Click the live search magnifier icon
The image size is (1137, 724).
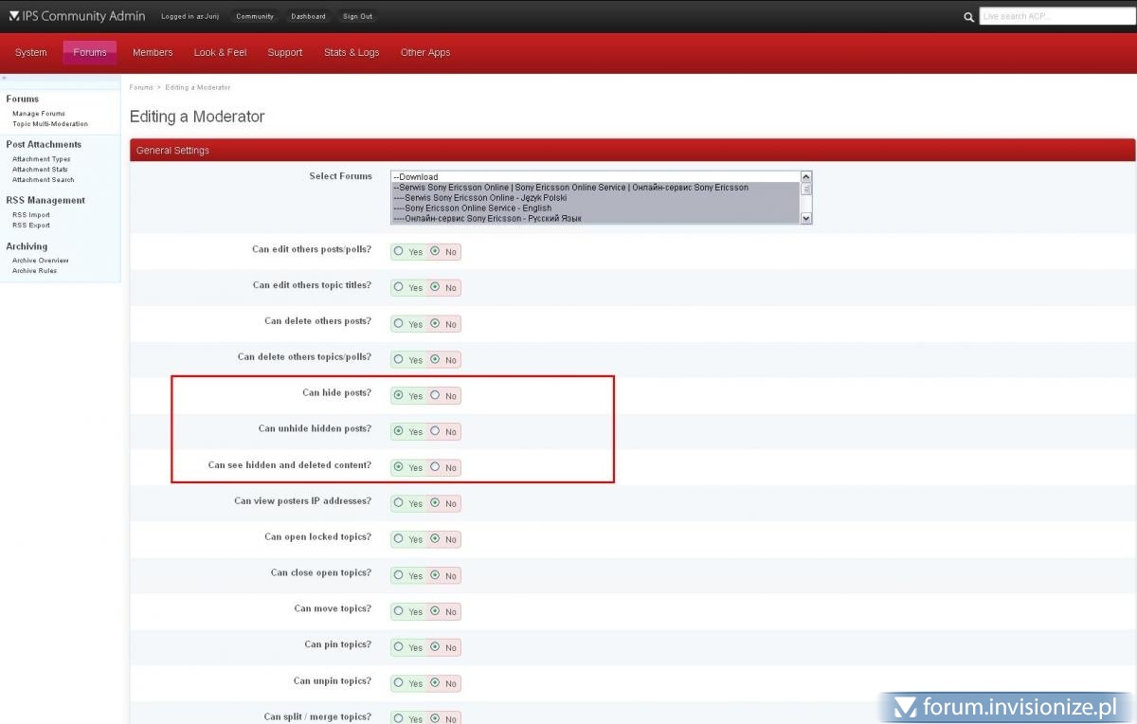point(968,17)
